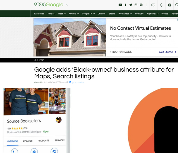Expand the Pixel dropdown menu
The image size is (178, 153).
click(52, 14)
